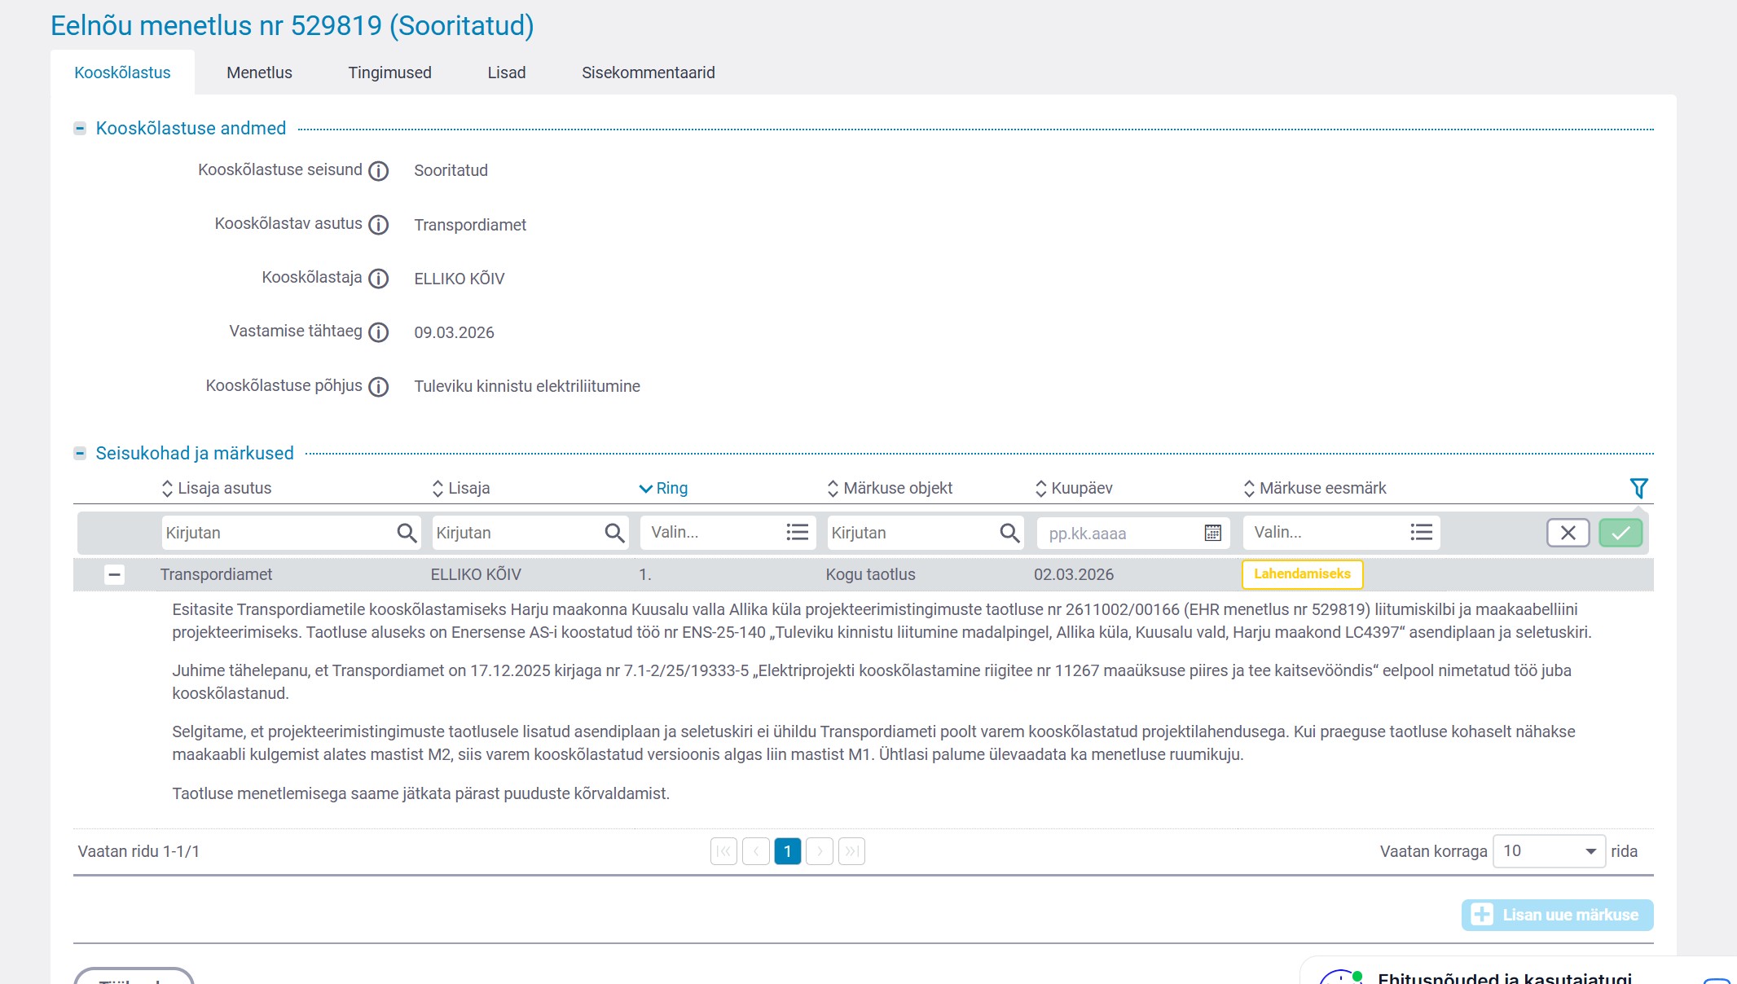Click info icon next to Vastamise tähtaeg
The image size is (1737, 984).
click(378, 332)
